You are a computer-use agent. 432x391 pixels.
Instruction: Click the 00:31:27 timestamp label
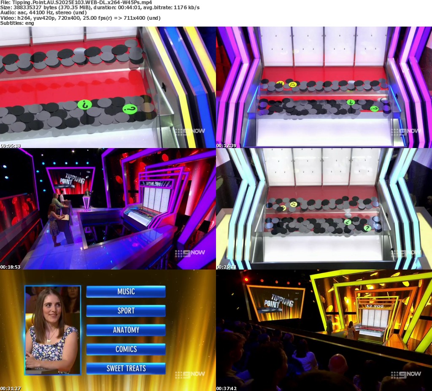click(x=11, y=388)
